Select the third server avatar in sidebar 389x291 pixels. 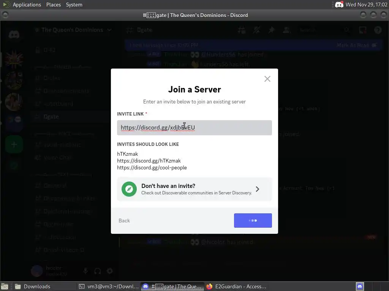(x=14, y=102)
